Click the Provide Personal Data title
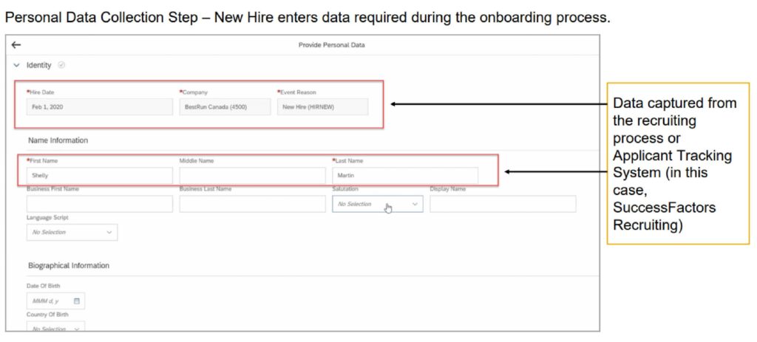Image resolution: width=757 pixels, height=342 pixels. click(332, 45)
